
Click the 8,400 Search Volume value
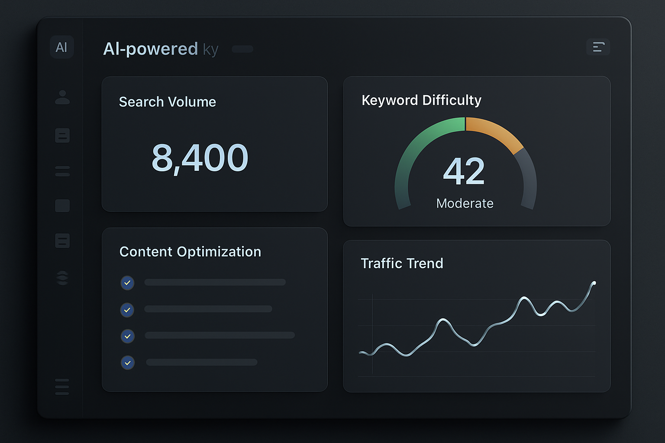pyautogui.click(x=200, y=158)
